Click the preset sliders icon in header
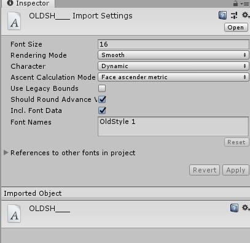 (x=234, y=15)
